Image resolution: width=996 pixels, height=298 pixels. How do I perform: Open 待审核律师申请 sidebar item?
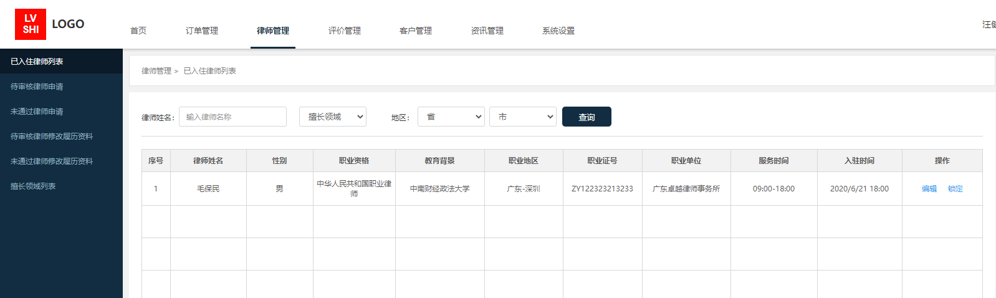click(x=37, y=87)
